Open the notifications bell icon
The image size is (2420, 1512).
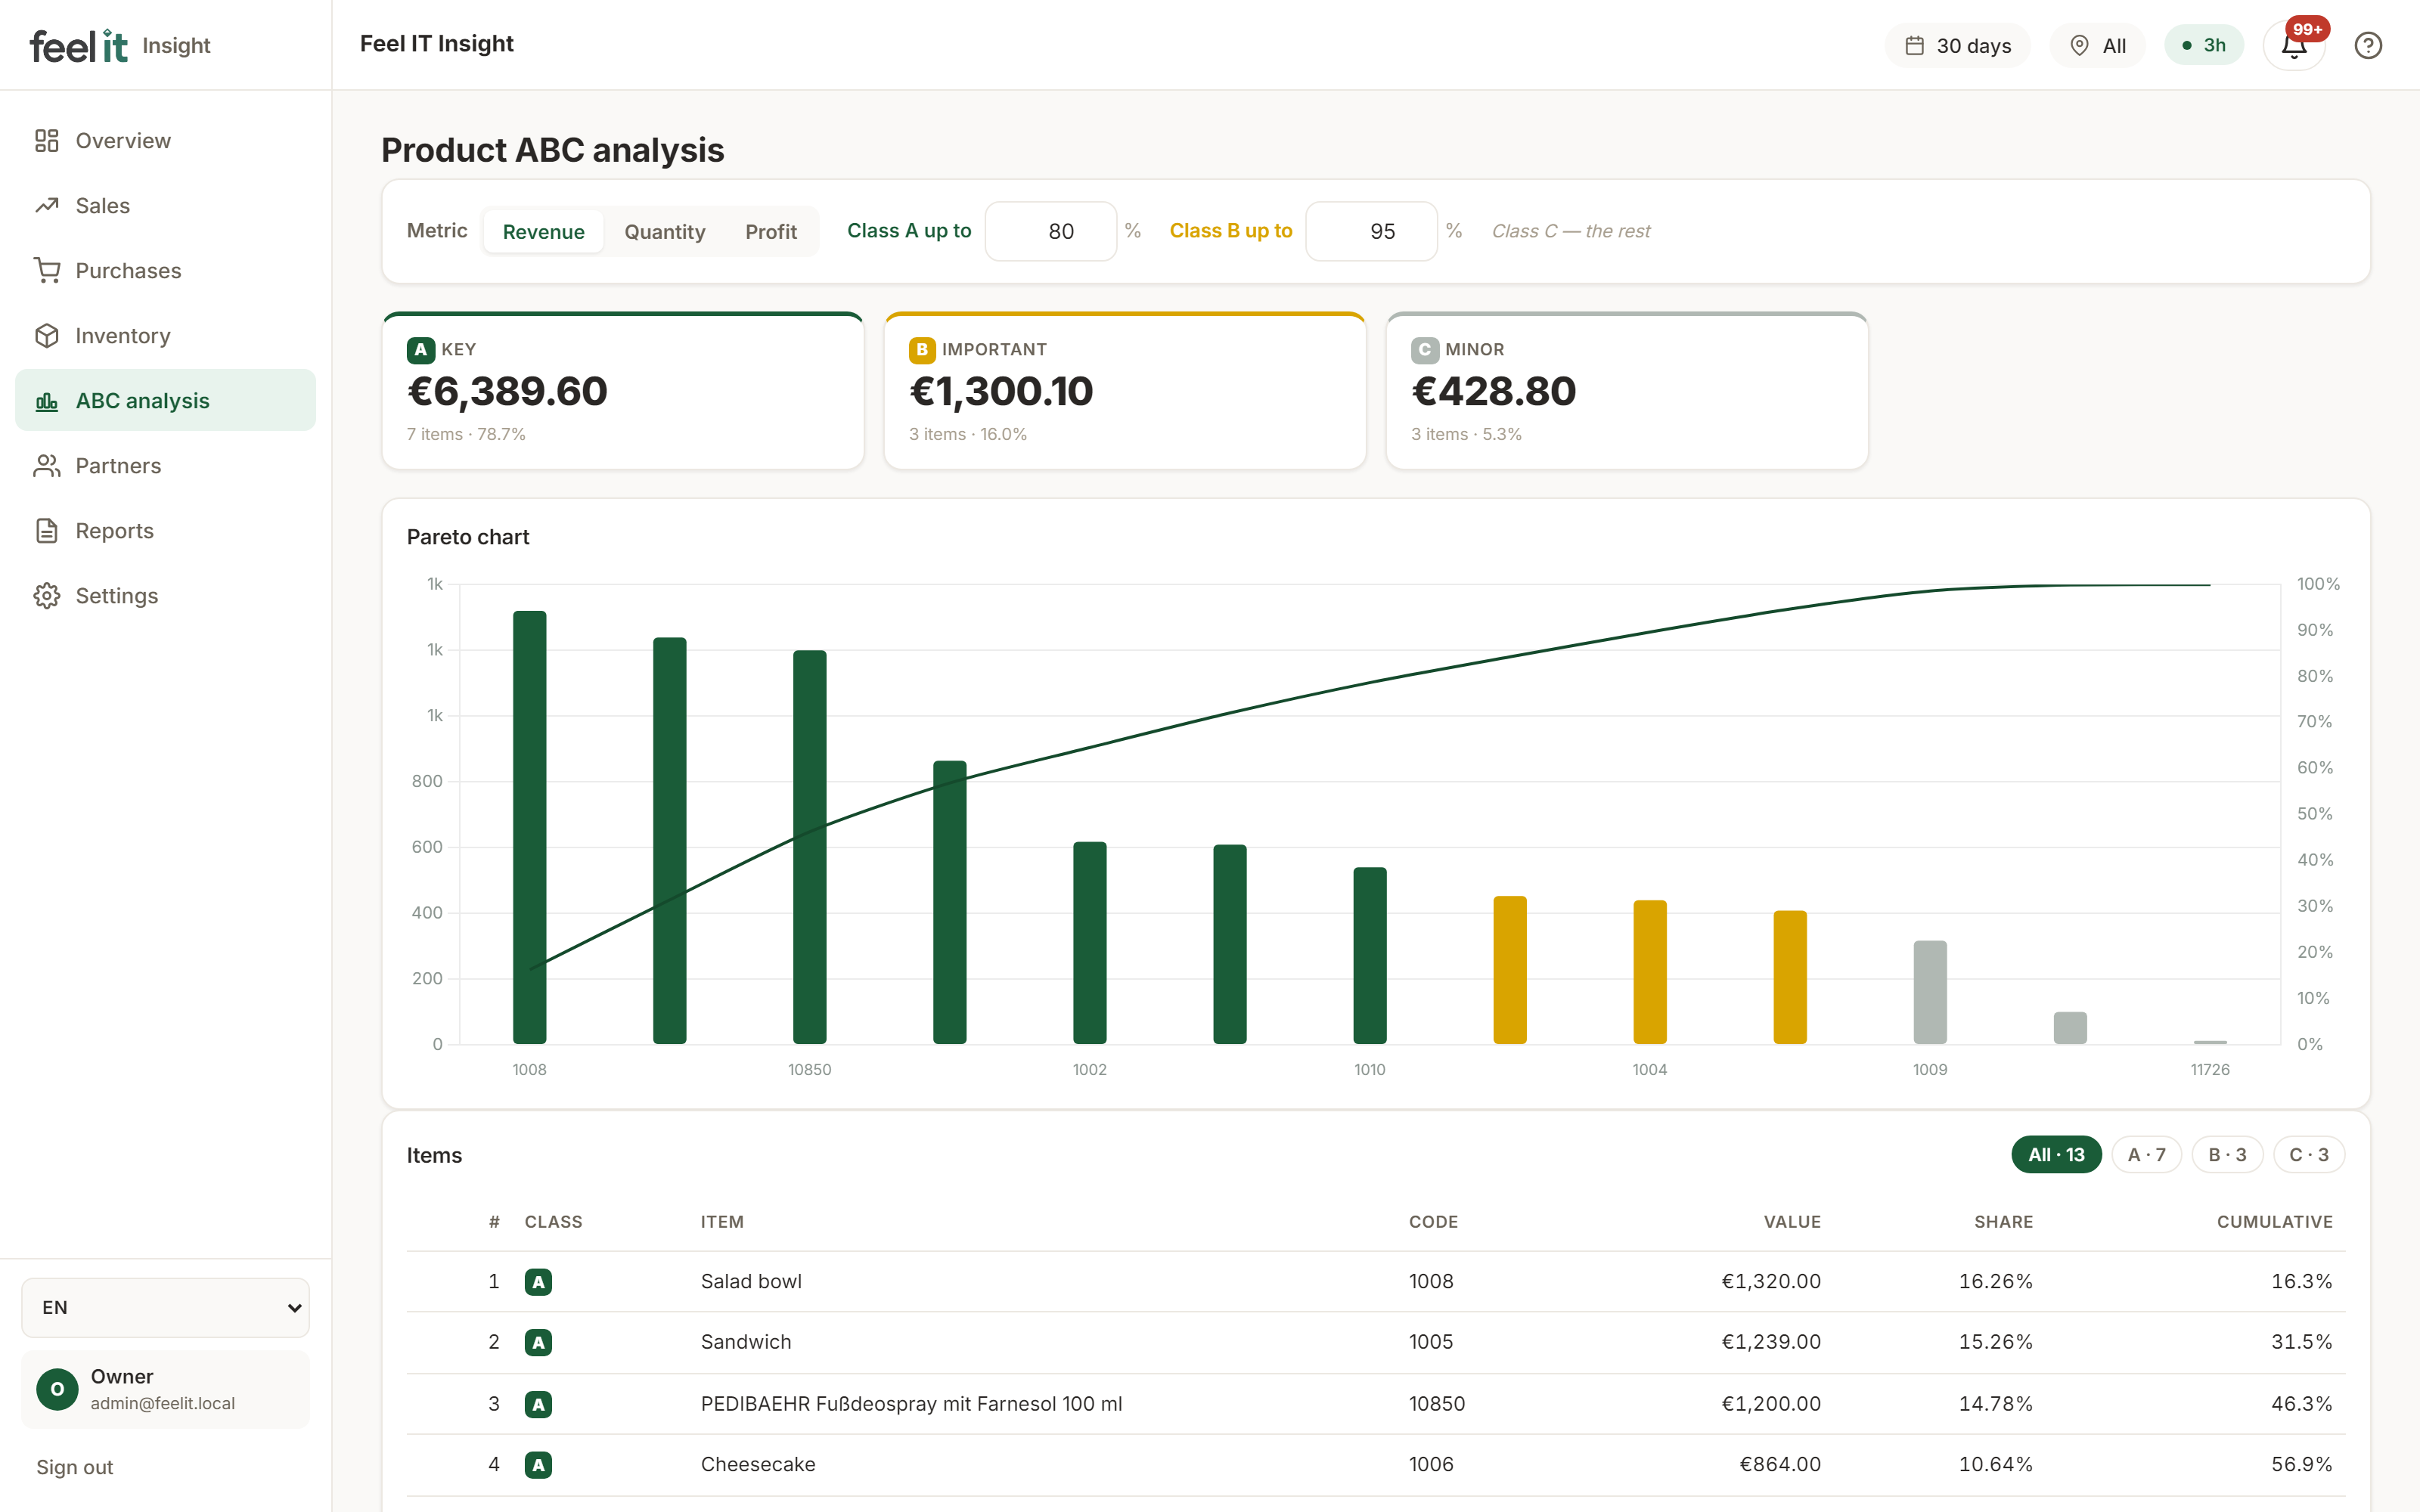pyautogui.click(x=2294, y=46)
